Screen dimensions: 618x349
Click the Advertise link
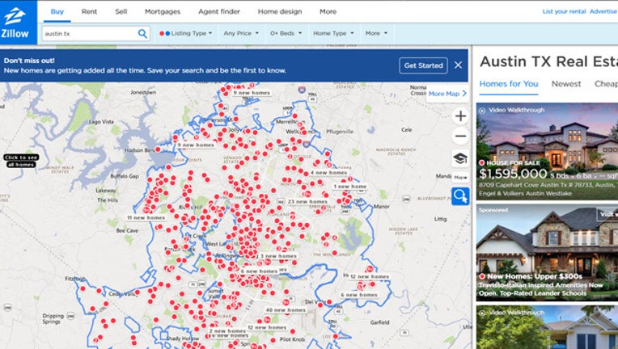[603, 11]
